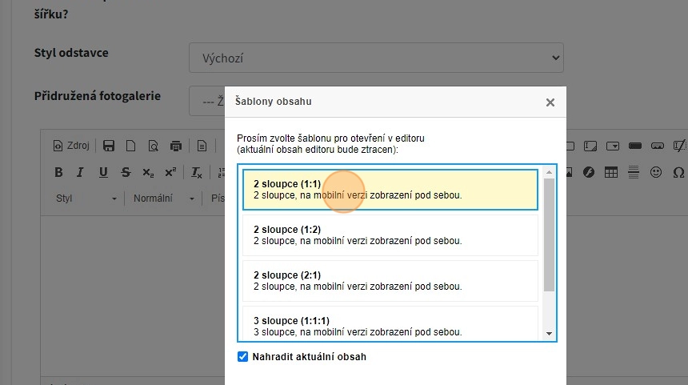Insert a table using table icon

coord(611,172)
